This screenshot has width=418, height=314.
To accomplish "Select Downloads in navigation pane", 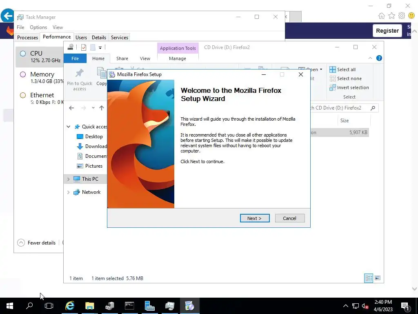I will (x=92, y=146).
